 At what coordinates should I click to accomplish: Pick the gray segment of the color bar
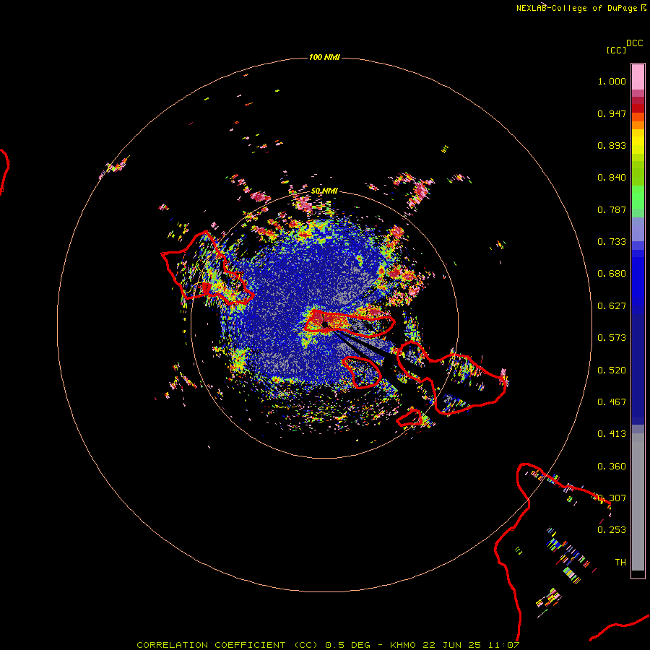[638, 502]
